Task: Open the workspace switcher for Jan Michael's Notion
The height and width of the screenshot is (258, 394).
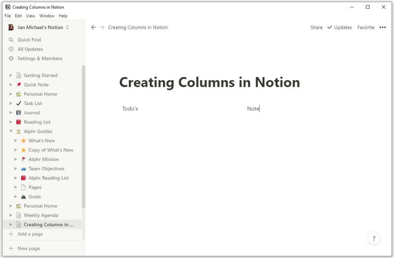Action: tap(67, 27)
